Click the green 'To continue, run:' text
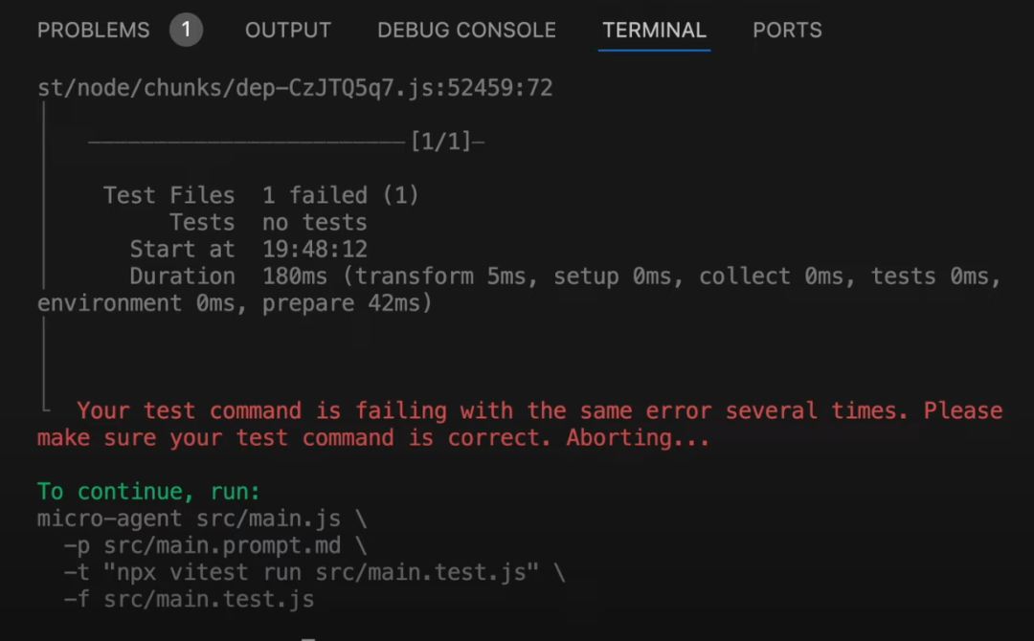This screenshot has width=1034, height=641. pos(148,492)
